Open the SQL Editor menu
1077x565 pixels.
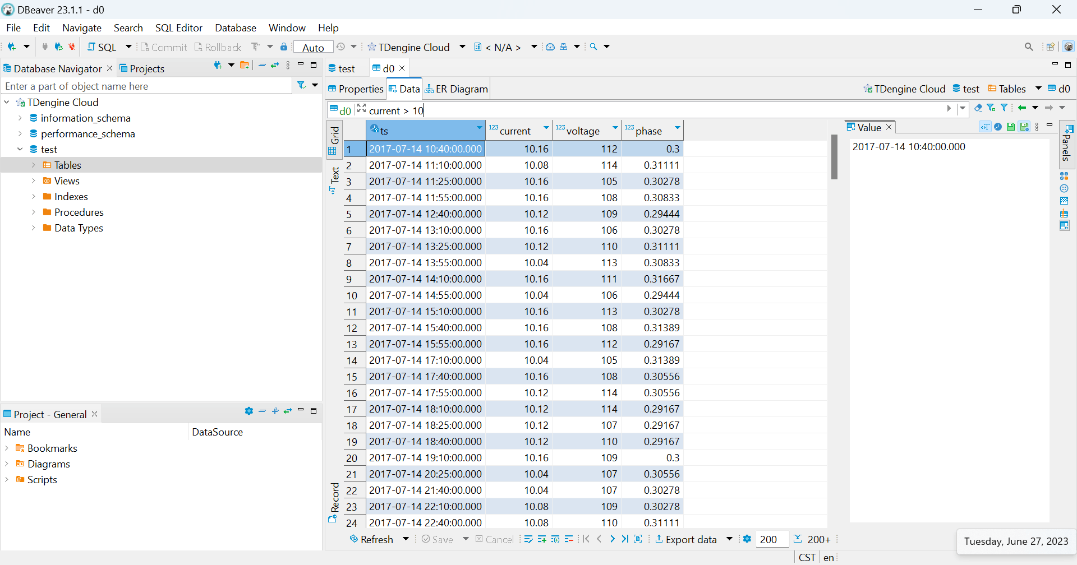178,28
